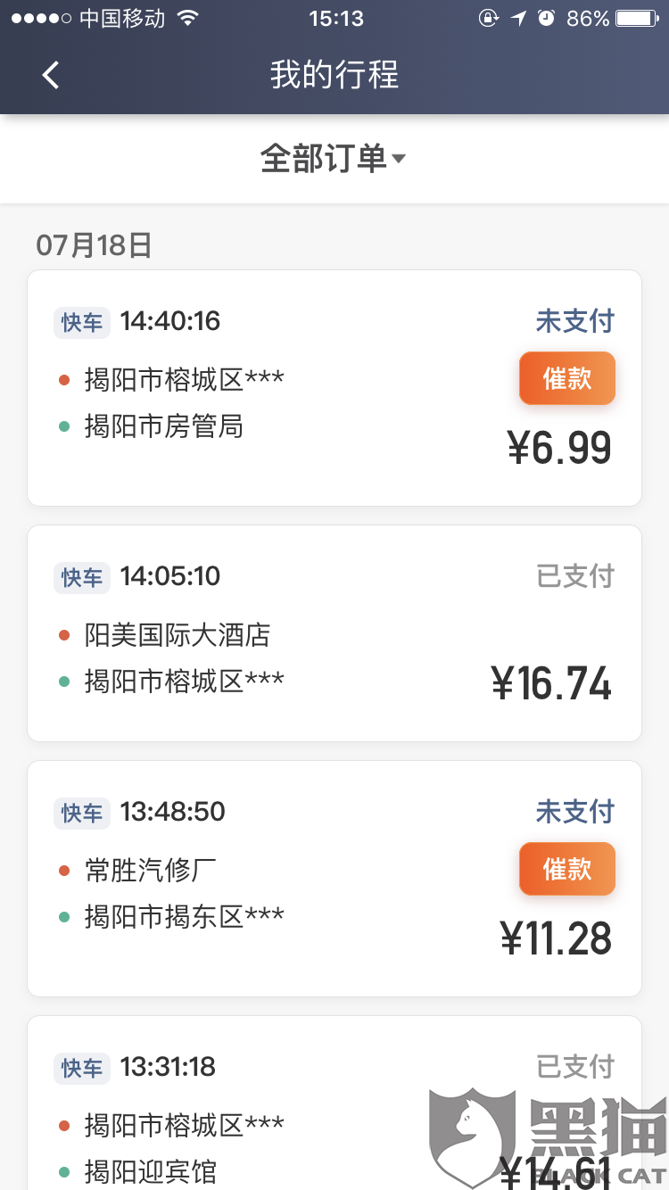The image size is (669, 1190).
Task: Tap the 未支付 status on ¥11.28 trip
Action: 574,812
